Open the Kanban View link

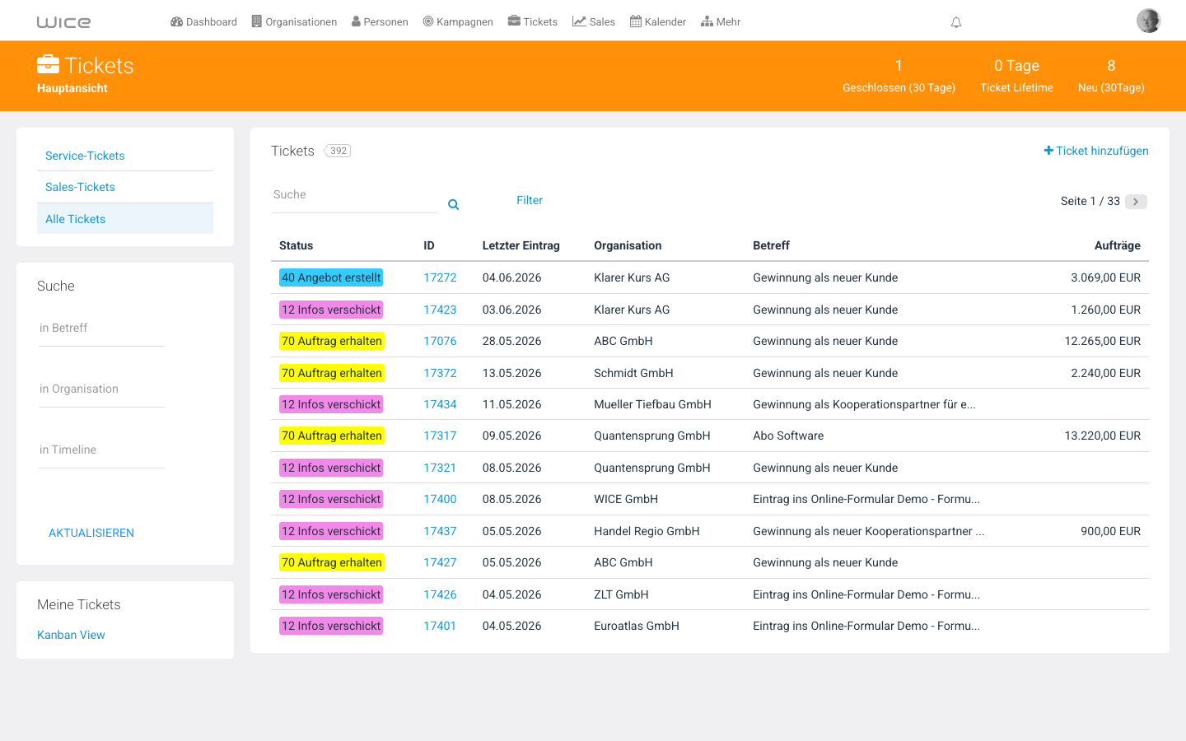(x=71, y=635)
